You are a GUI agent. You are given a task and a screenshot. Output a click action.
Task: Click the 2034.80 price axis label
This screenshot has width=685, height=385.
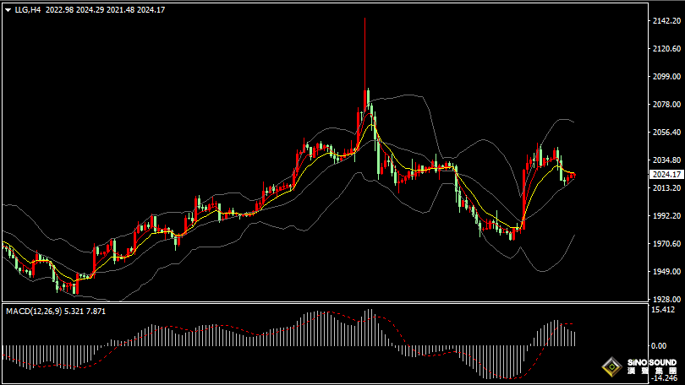(x=666, y=160)
